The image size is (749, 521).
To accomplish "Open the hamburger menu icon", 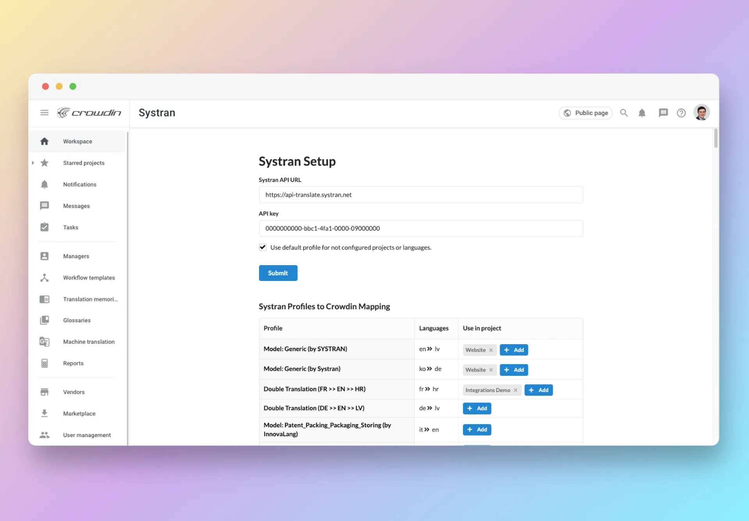I will click(44, 113).
